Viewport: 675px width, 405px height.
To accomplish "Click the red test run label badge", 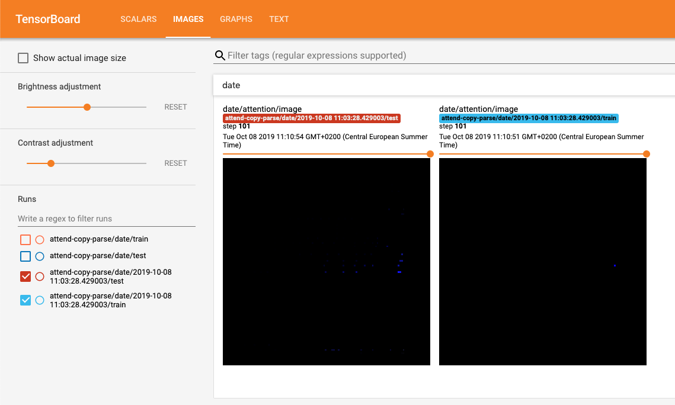I will 312,118.
